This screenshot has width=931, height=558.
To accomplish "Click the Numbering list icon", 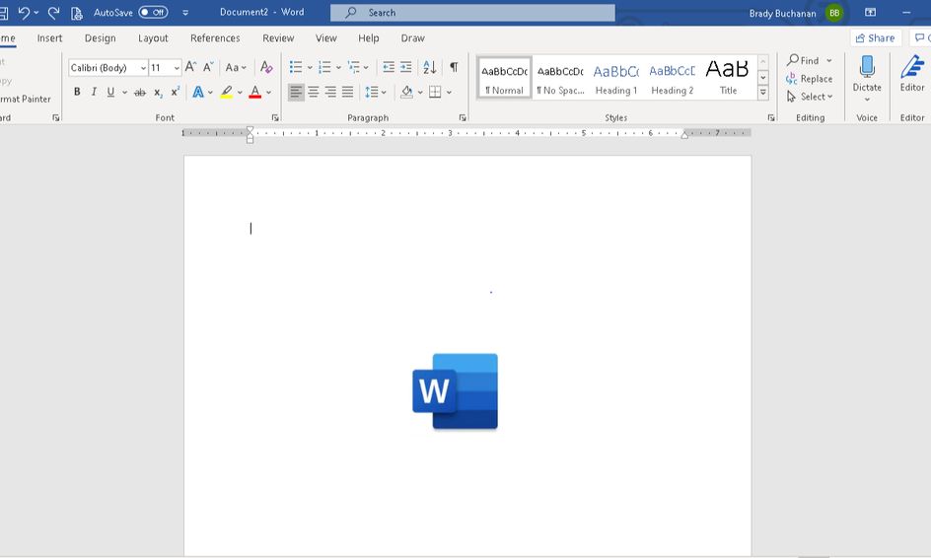I will coord(324,67).
